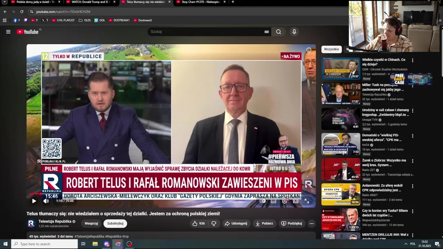Screen dimensions: 443x249
Task: Click hashtag #TelewizjaRepublika in description
Action: point(89,237)
